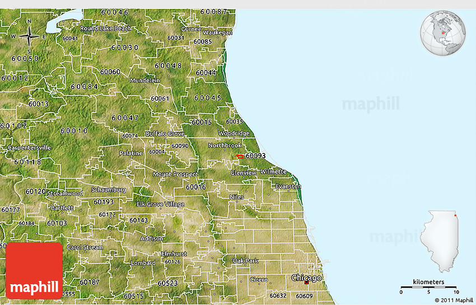Click the compass rose icon
Viewport: 476px width, 305px height.
pyautogui.click(x=29, y=36)
